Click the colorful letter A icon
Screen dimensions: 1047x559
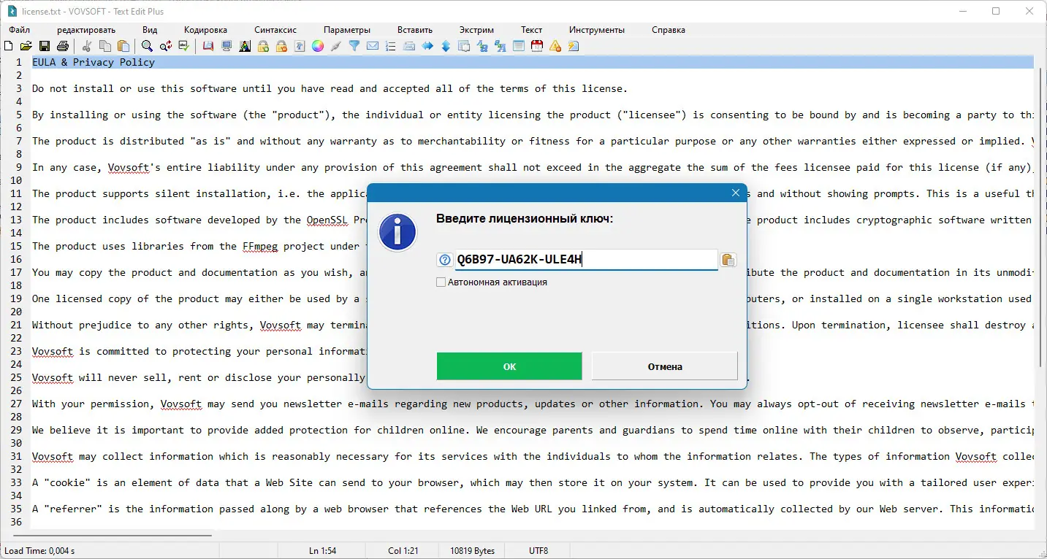click(x=245, y=46)
